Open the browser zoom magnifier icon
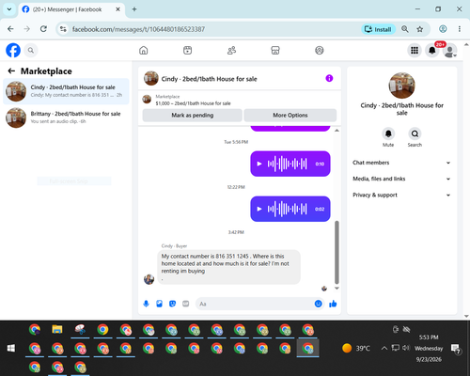Viewport: 470px width, 376px height. coord(405,29)
